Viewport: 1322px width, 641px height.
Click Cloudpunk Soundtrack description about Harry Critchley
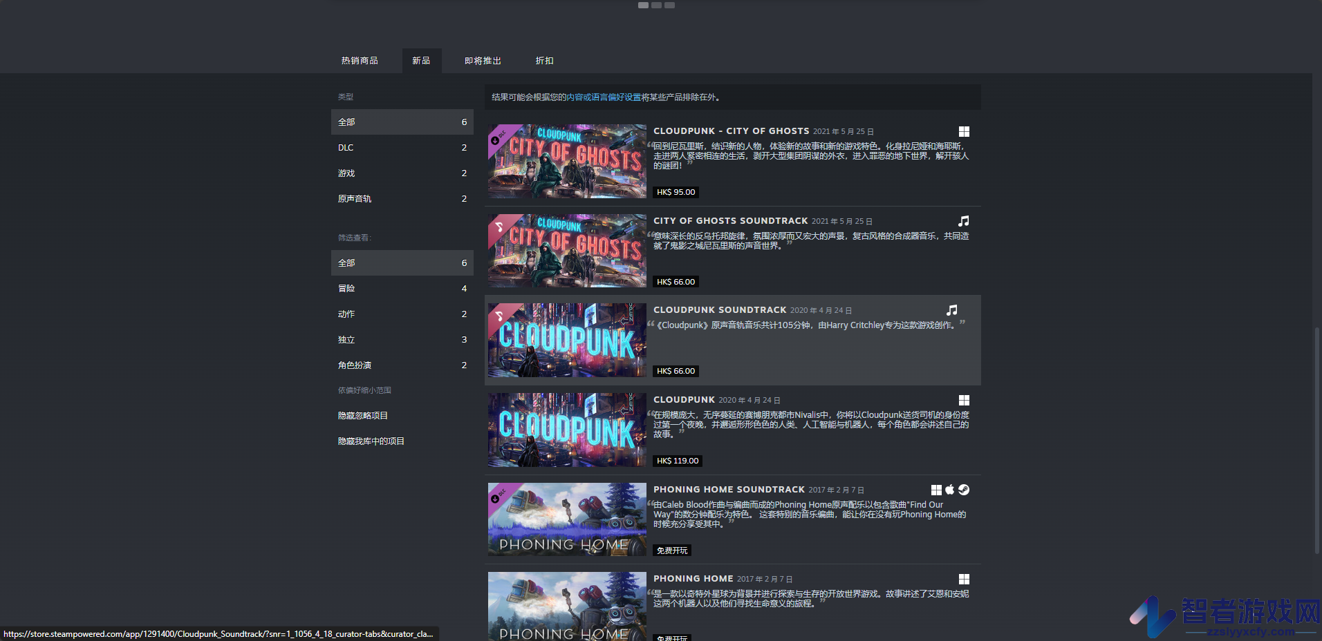pyautogui.click(x=806, y=325)
